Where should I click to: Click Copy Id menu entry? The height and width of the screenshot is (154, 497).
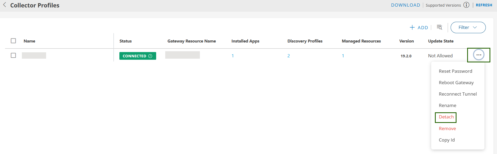(447, 140)
